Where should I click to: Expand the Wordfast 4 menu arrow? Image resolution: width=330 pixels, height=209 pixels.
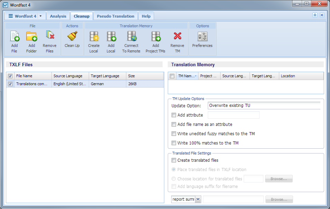(41, 16)
